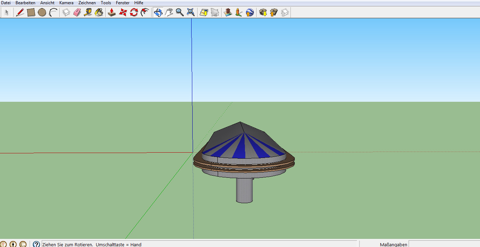The image size is (480, 247).
Task: Select the Push/Pull tool
Action: click(112, 13)
